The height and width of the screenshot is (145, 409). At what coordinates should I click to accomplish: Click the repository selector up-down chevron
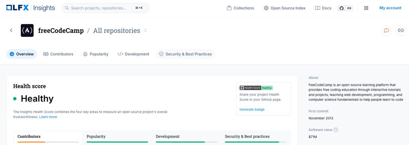[x=145, y=31]
